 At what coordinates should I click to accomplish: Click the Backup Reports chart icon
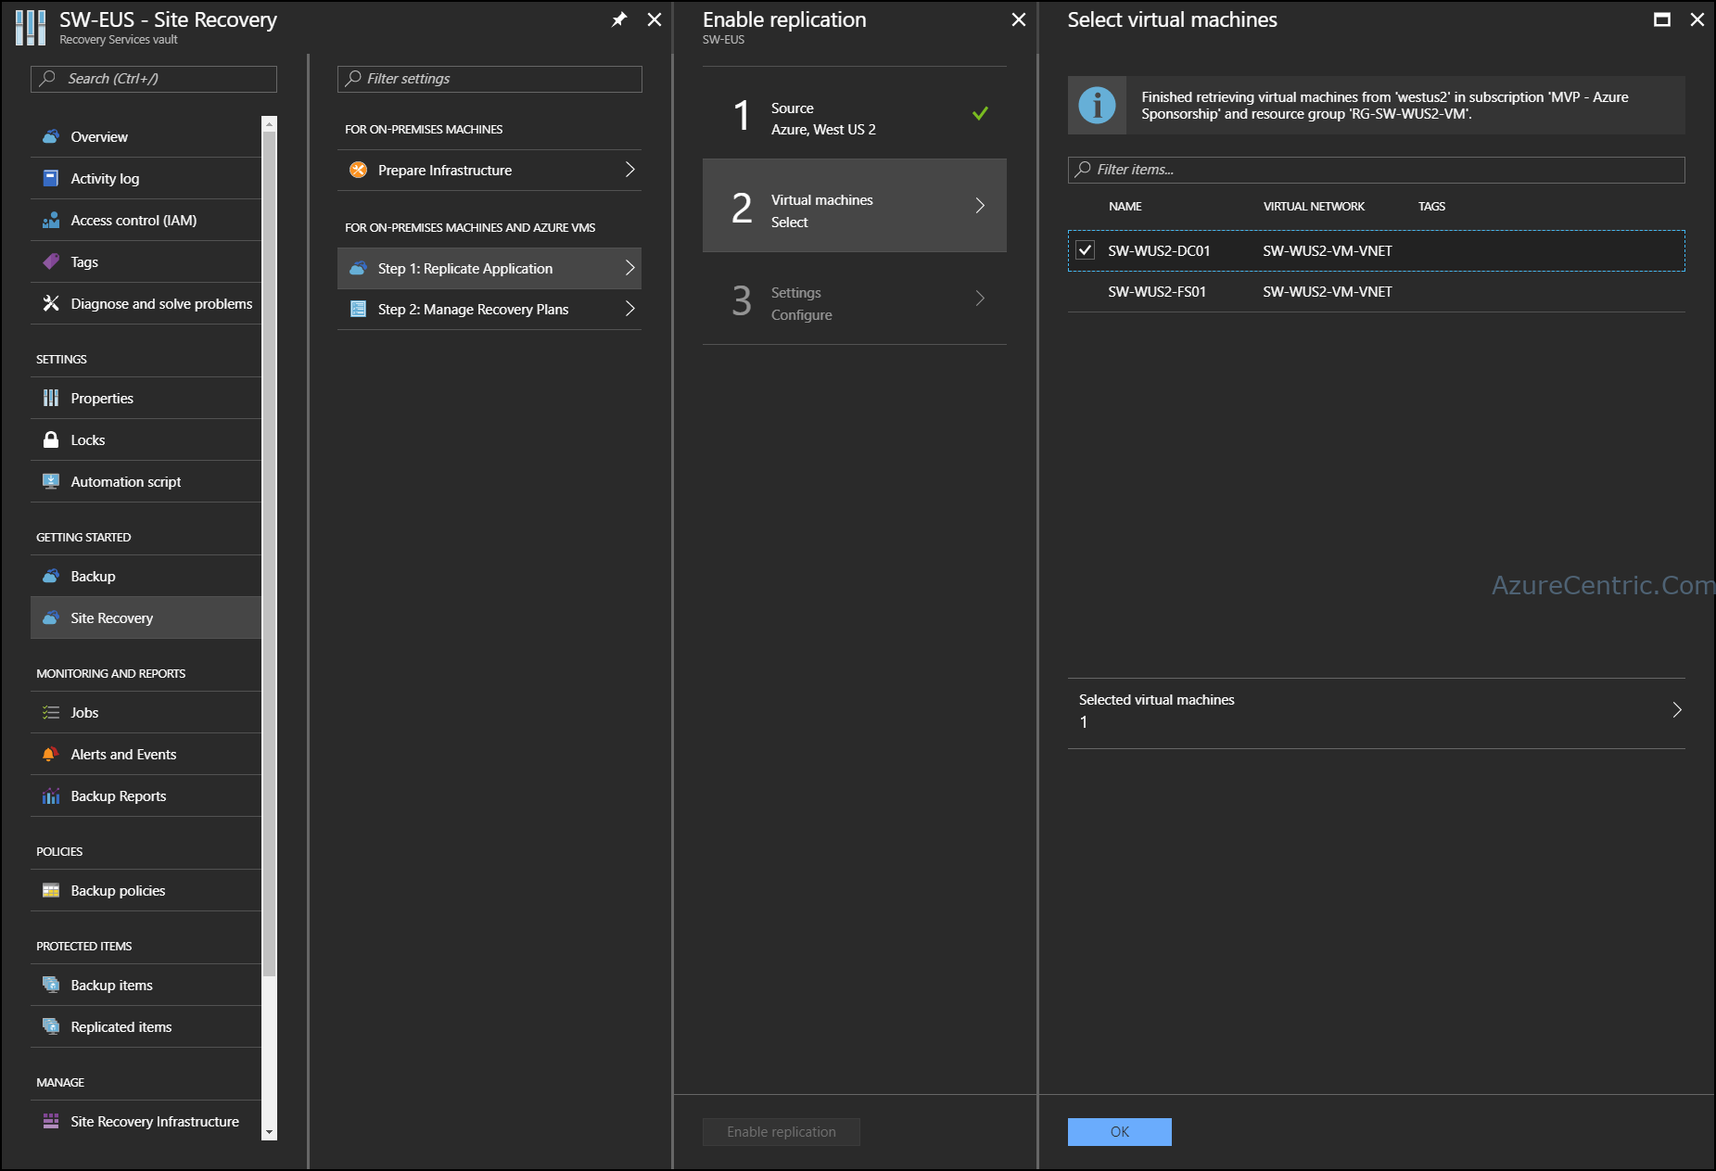tap(51, 796)
